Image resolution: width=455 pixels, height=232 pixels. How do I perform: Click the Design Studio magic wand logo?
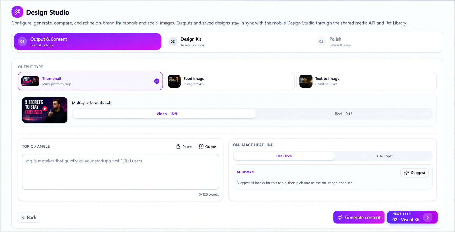[x=17, y=12]
